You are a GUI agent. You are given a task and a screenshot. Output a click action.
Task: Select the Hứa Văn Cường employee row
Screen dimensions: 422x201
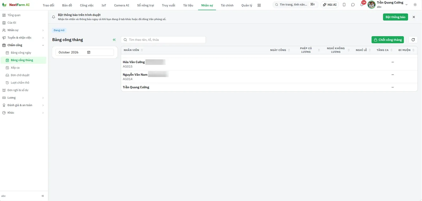[269, 64]
